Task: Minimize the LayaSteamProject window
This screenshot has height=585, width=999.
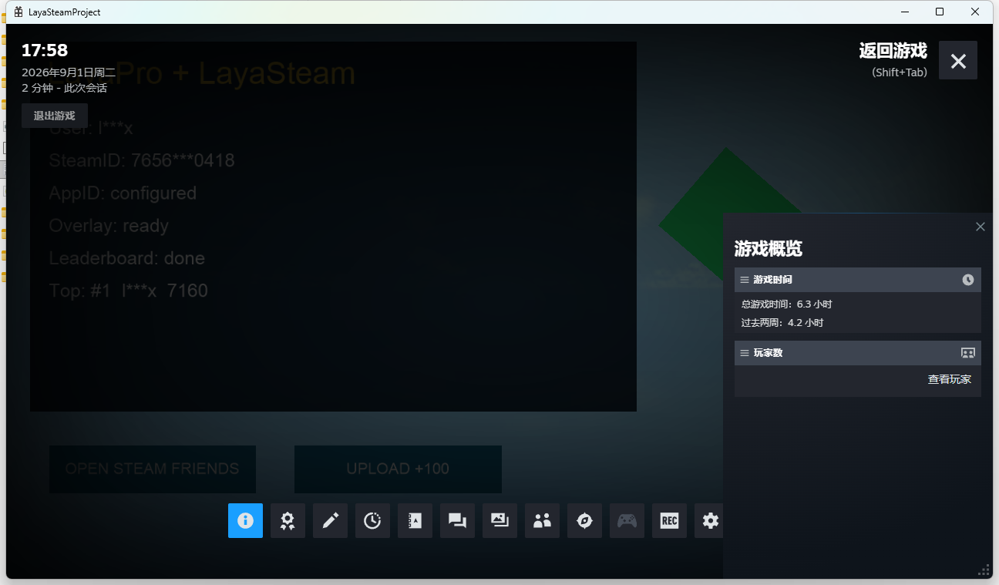Action: pyautogui.click(x=904, y=12)
